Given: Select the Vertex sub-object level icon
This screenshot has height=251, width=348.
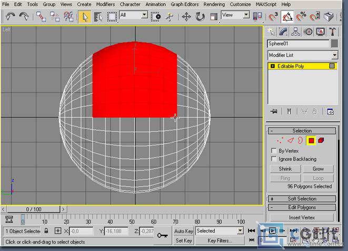Looking at the screenshot, I should click(280, 140).
